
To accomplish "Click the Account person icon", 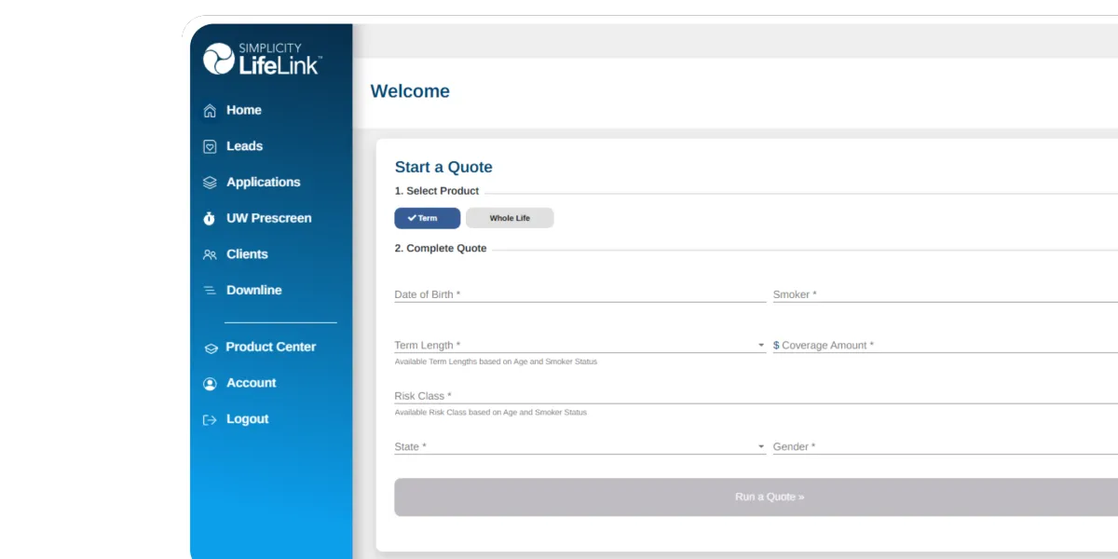I will coord(210,384).
